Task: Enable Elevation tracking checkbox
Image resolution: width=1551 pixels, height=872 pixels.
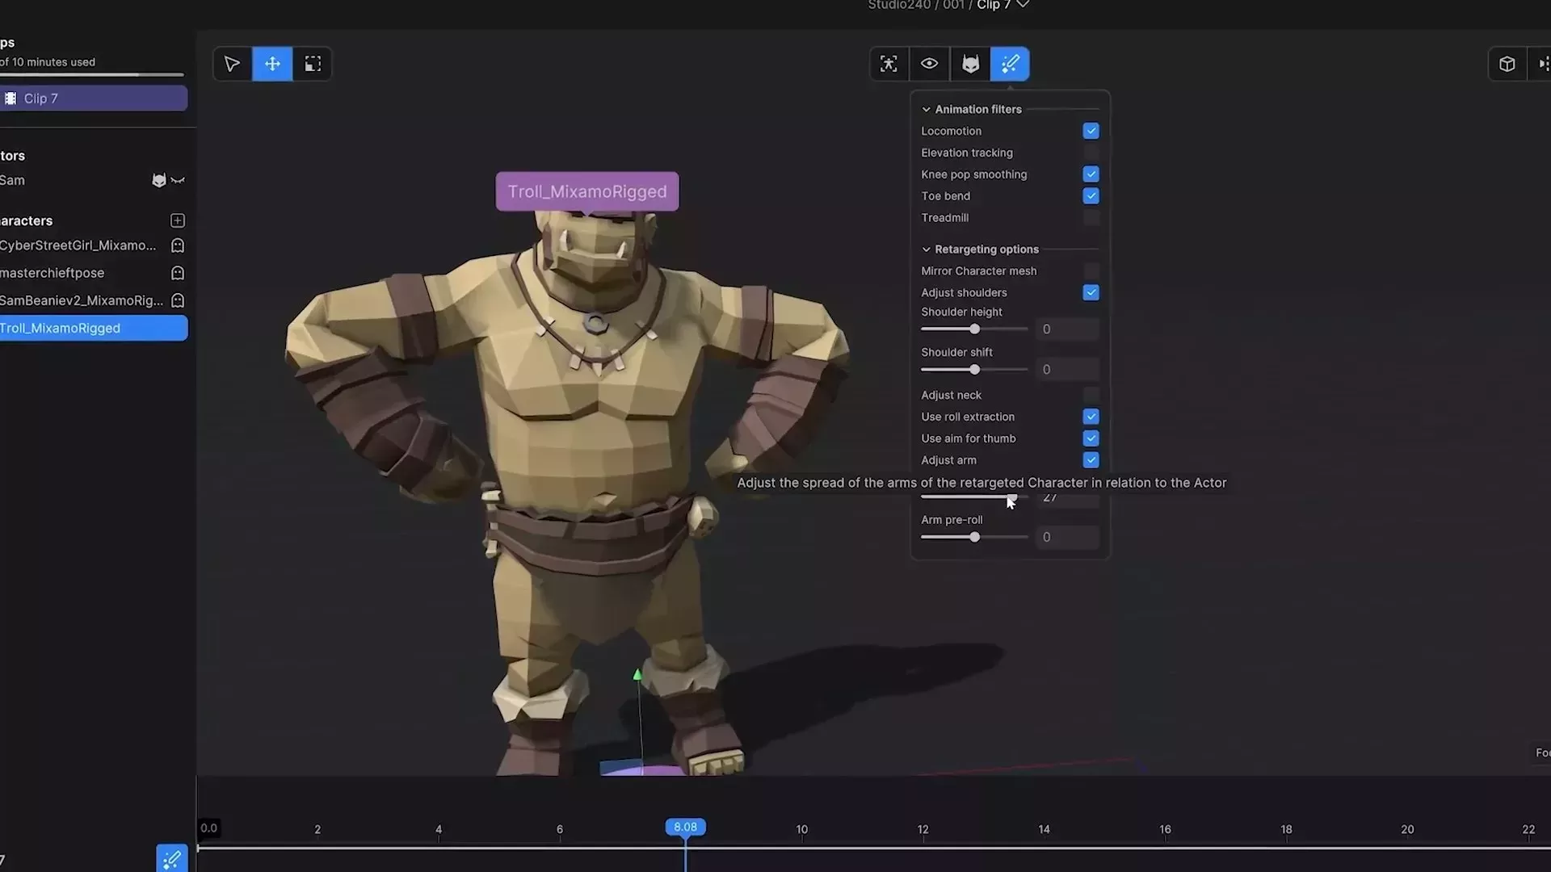Action: point(1091,153)
